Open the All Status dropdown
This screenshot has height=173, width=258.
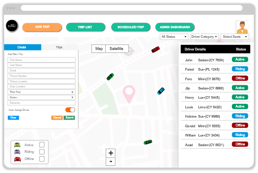(x=174, y=37)
